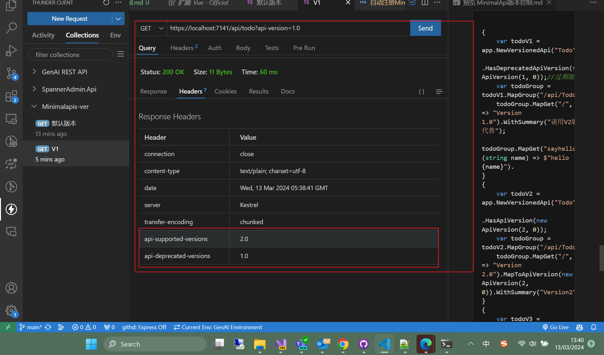Show hidden system tray icons
This screenshot has height=355, width=604.
click(471, 344)
